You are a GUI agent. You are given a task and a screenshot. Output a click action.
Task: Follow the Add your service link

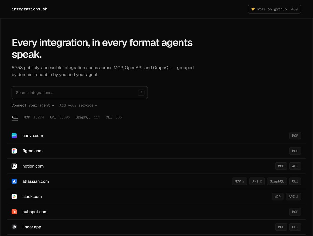tap(78, 105)
